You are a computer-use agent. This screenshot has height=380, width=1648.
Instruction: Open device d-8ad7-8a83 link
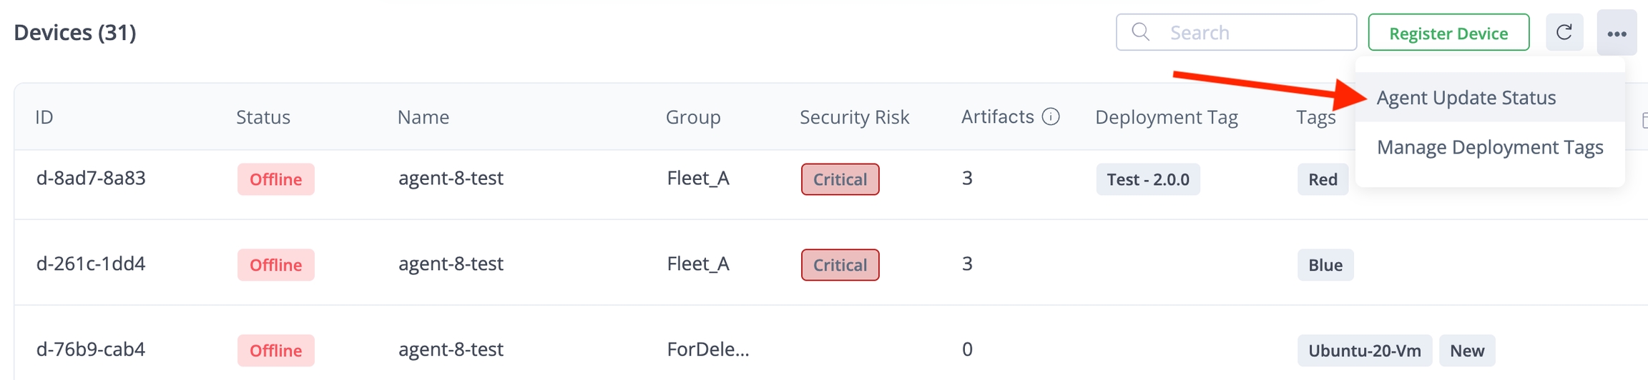click(x=91, y=178)
